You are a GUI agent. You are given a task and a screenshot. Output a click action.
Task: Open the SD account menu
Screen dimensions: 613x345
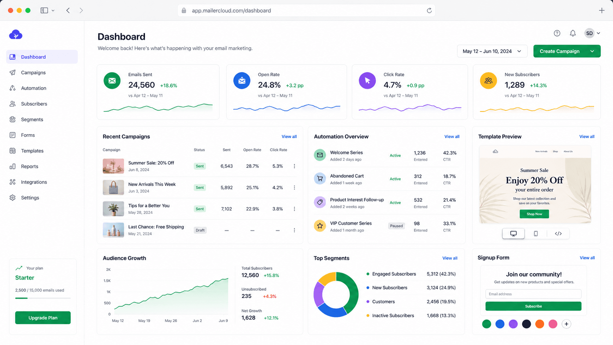pos(592,33)
